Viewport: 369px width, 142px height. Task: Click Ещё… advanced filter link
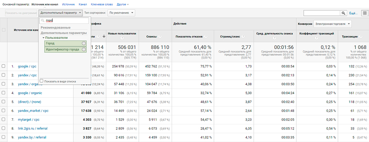point(354,13)
